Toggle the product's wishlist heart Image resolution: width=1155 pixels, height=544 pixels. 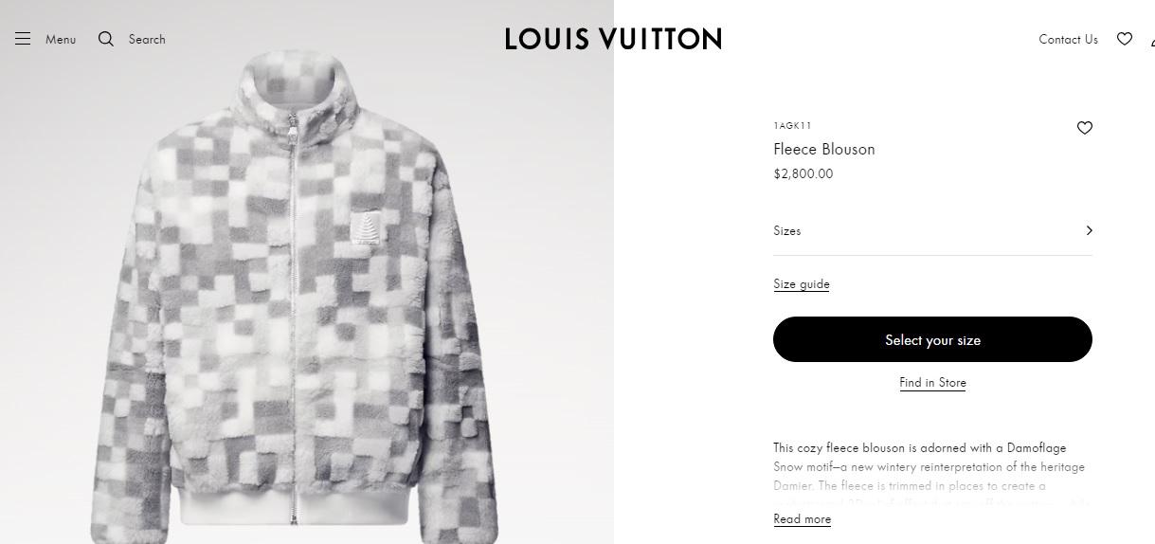(1085, 128)
